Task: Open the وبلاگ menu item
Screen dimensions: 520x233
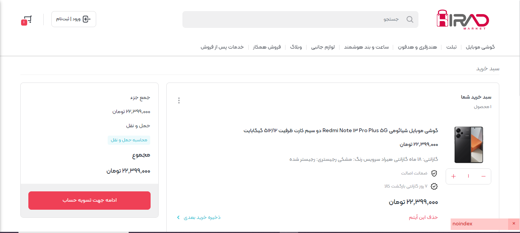Action: (x=296, y=47)
